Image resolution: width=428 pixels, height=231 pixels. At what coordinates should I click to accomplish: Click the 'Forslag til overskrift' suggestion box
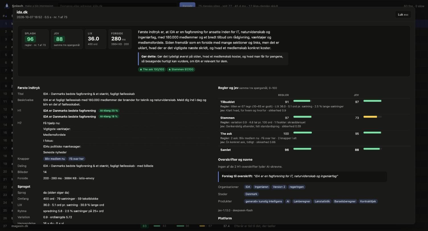click(302, 176)
